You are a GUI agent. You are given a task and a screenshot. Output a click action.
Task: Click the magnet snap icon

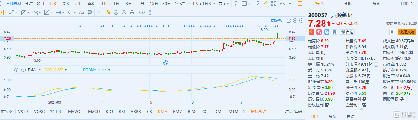[x=108, y=12]
